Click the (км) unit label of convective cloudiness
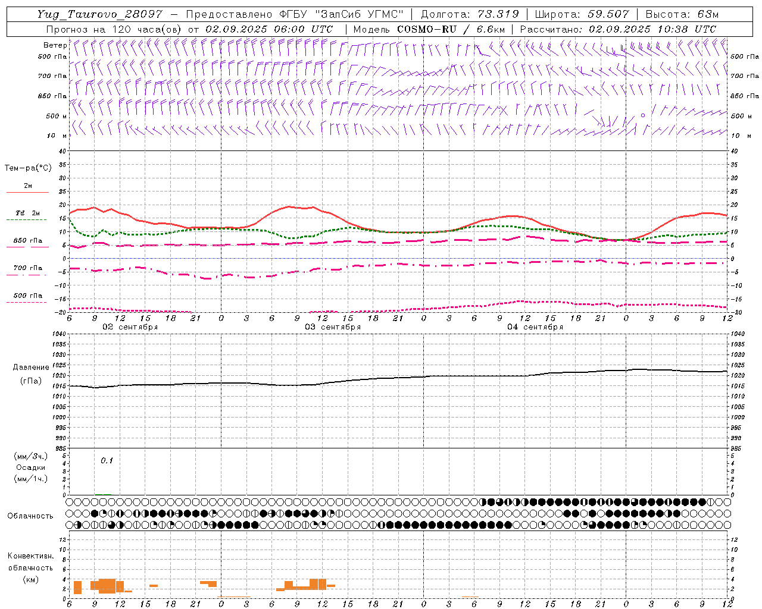Image resolution: width=762 pixels, height=609 pixels. coord(30,579)
